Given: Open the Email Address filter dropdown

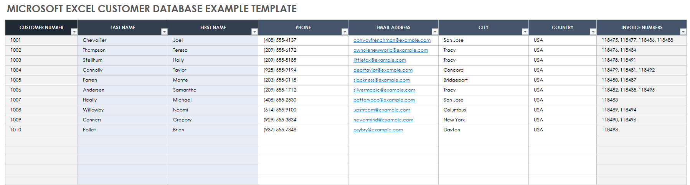Looking at the screenshot, I should point(435,32).
